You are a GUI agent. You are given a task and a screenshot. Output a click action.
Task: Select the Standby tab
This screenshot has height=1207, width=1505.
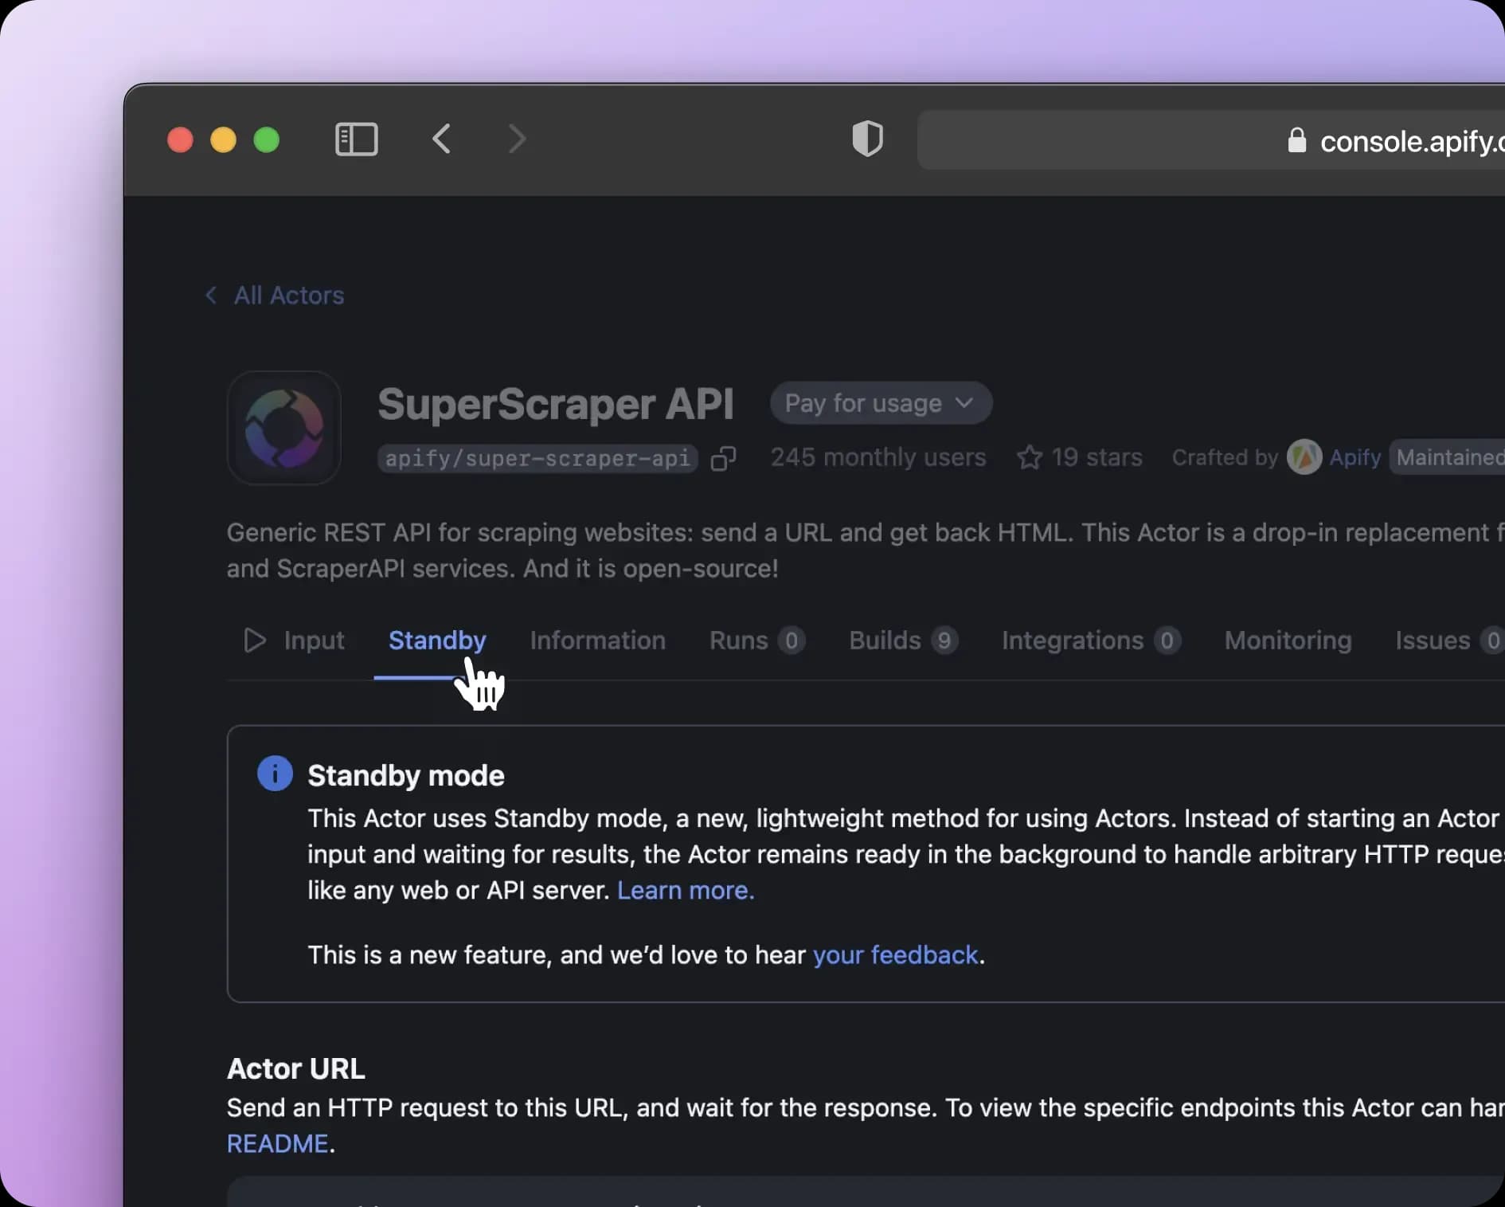tap(437, 641)
